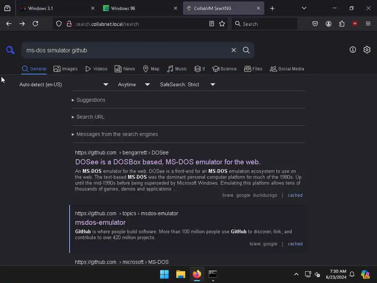Select the Videos search category
Screen dimensions: 377x283
(96, 69)
